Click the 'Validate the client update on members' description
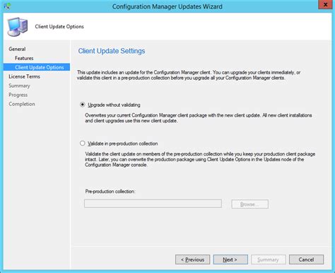This screenshot has height=273, width=335. (x=200, y=159)
